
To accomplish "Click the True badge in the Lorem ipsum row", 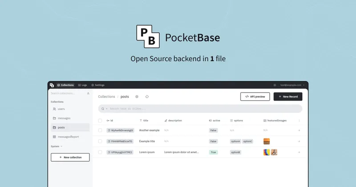I will point(213,152).
